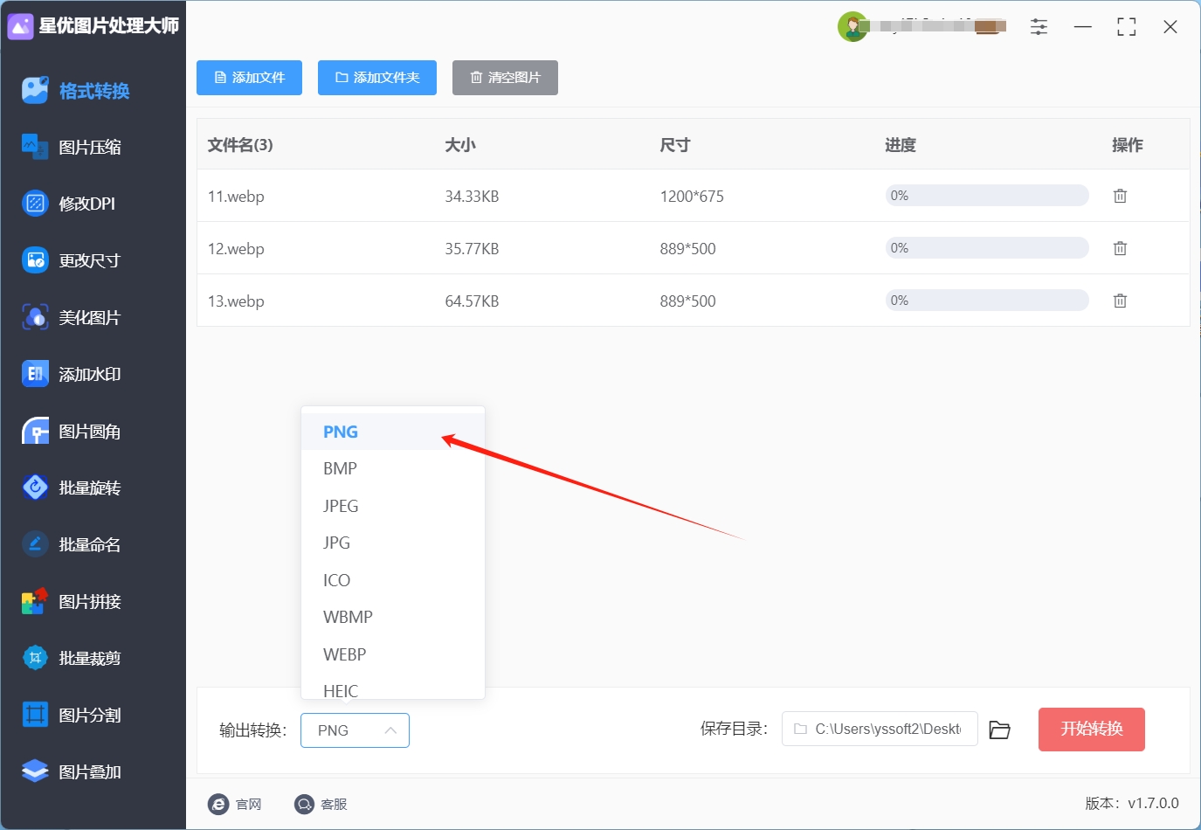The height and width of the screenshot is (830, 1201).
Task: Open the 添加水印 watermark tool
Action: pos(72,374)
